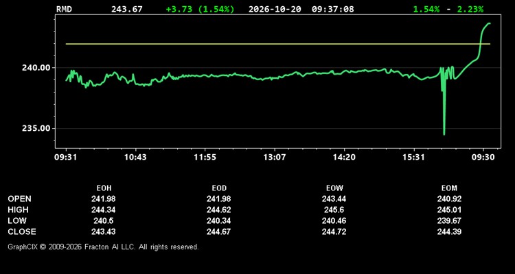Click the 13:07 time axis label
Viewport: 515px width, 274px height.
275,158
